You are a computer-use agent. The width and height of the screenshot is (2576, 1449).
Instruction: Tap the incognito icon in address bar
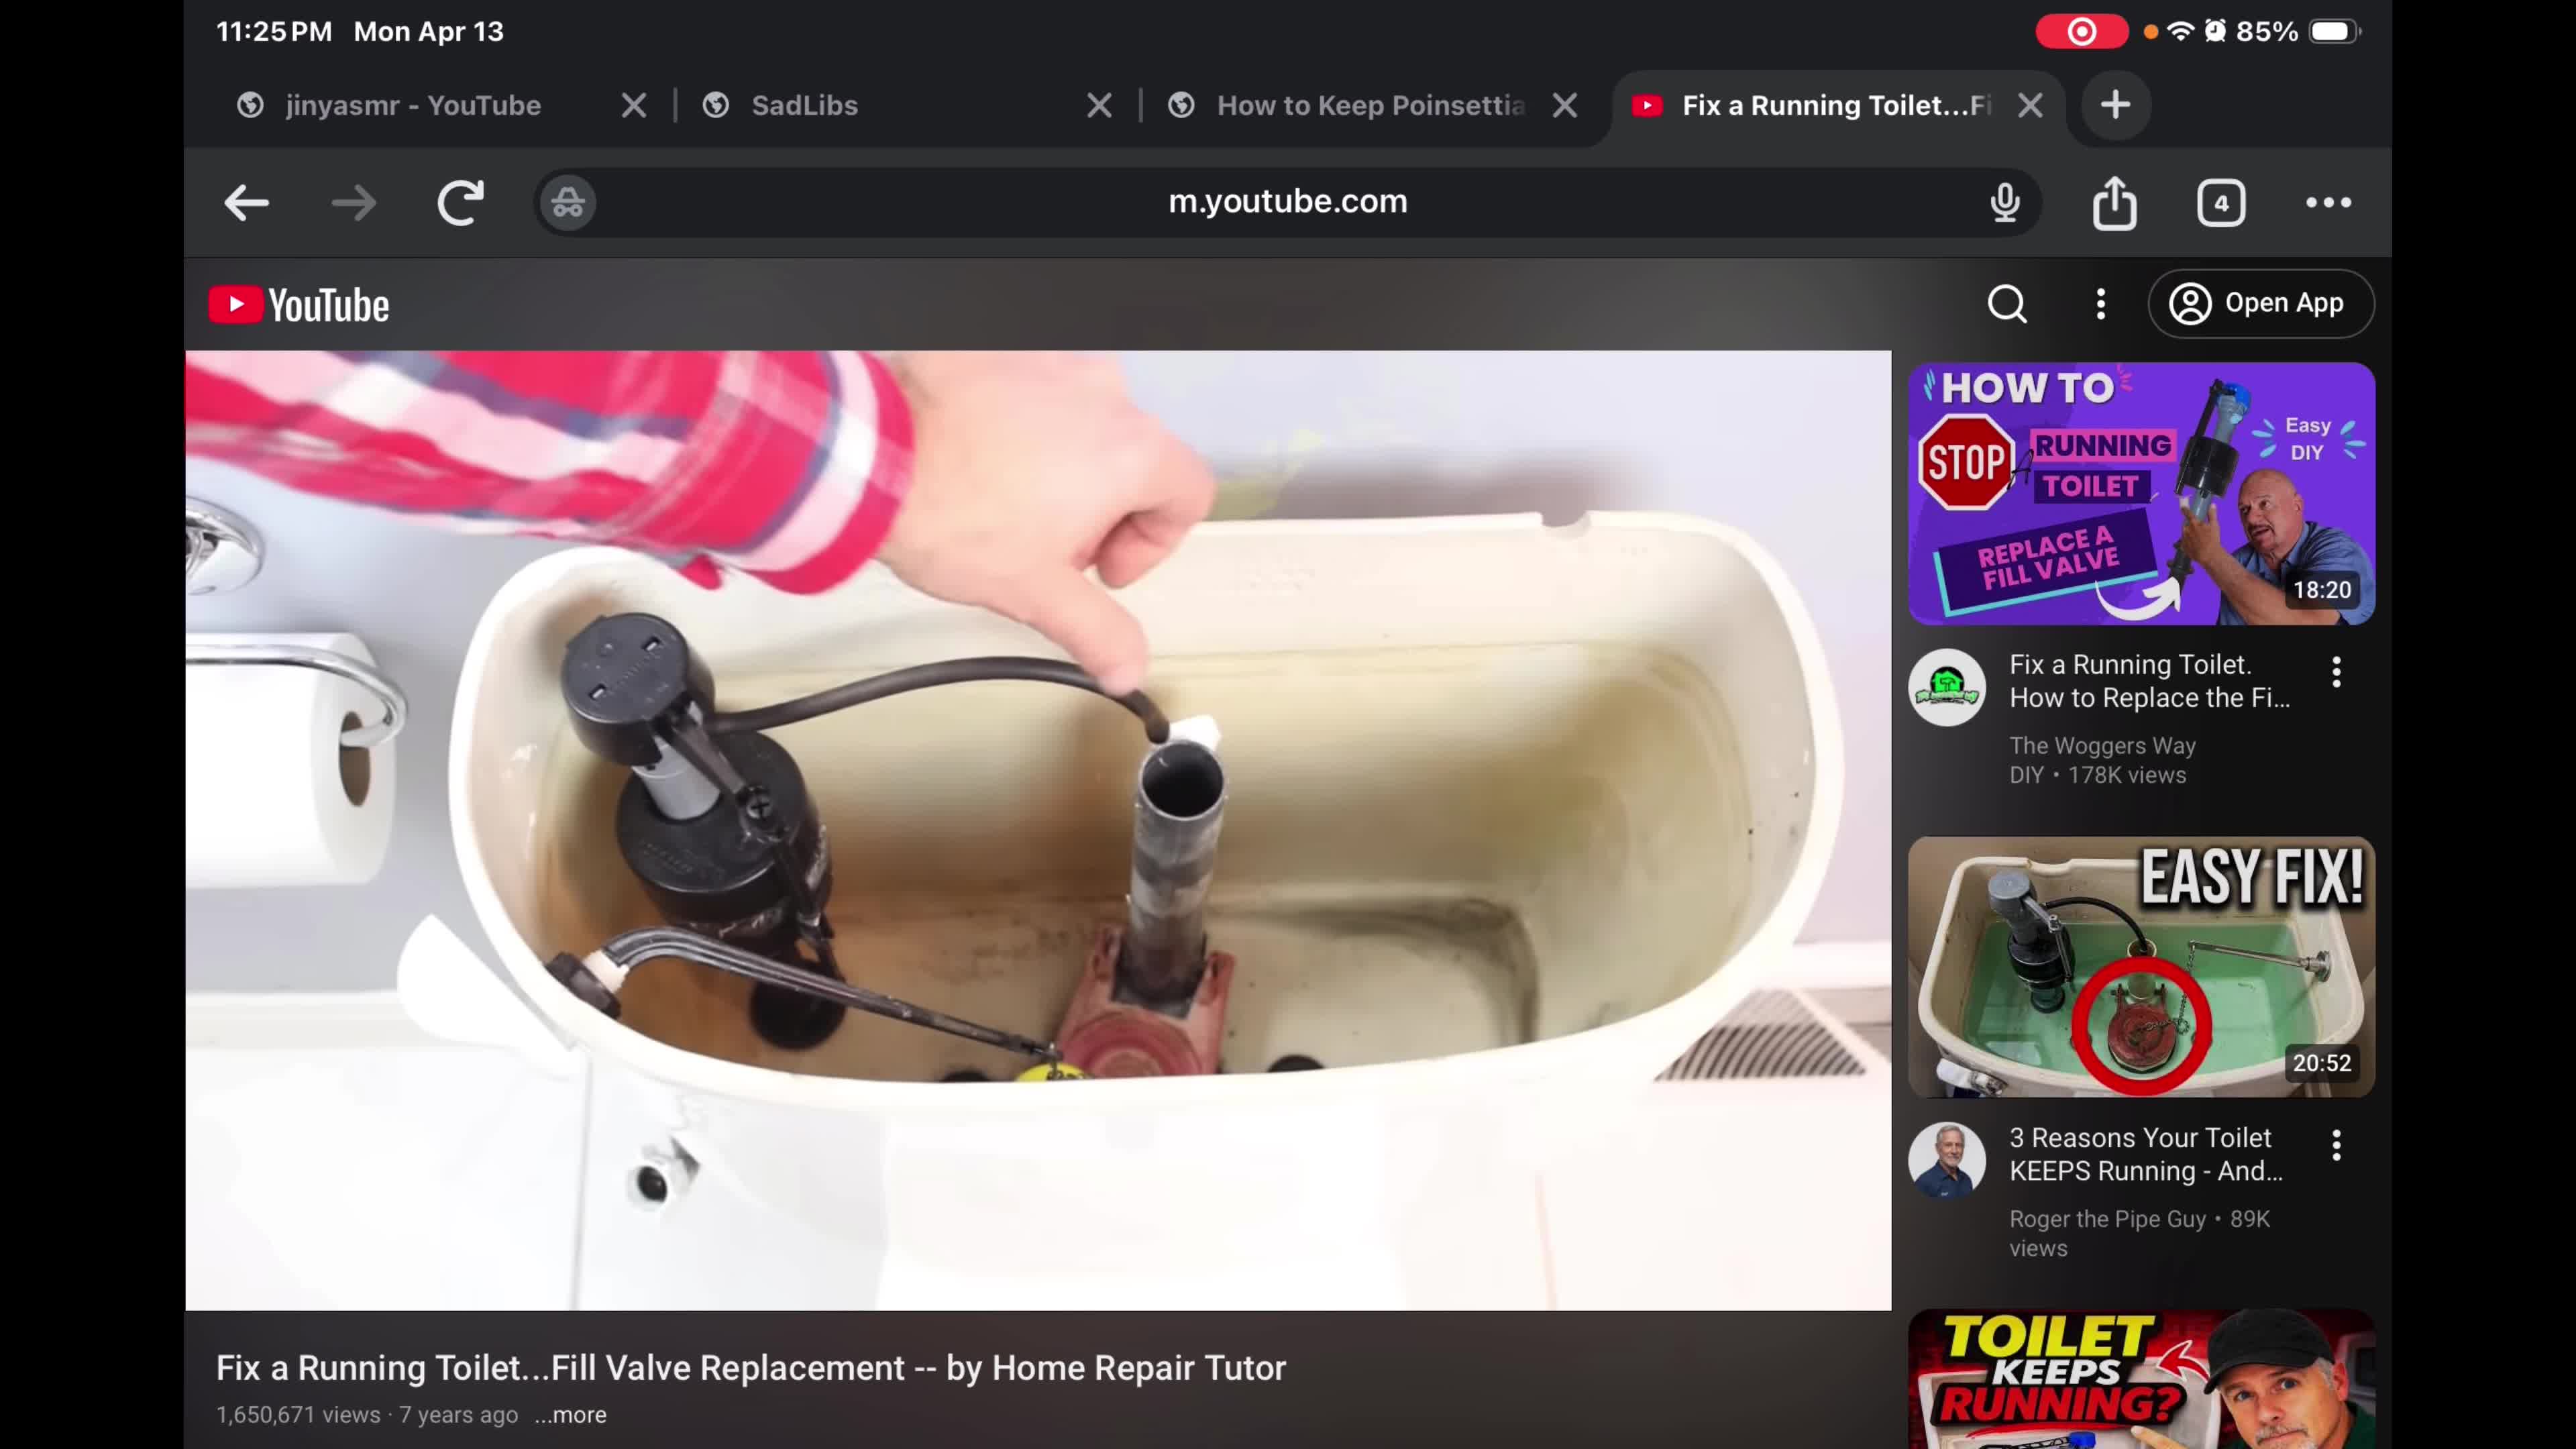tap(568, 203)
